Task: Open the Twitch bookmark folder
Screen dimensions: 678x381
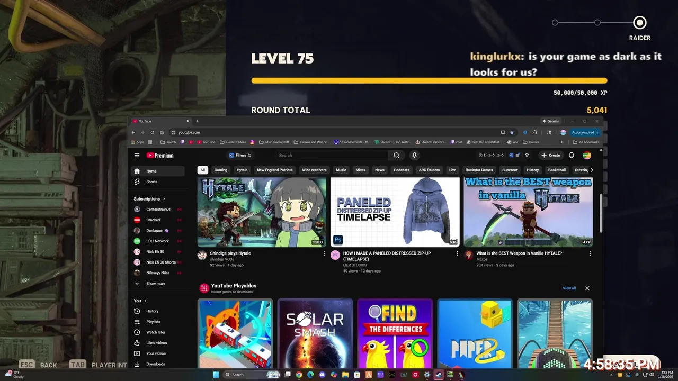Action: point(168,142)
